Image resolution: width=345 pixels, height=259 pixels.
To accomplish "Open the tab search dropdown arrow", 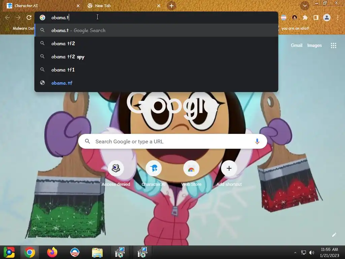I will (x=305, y=6).
